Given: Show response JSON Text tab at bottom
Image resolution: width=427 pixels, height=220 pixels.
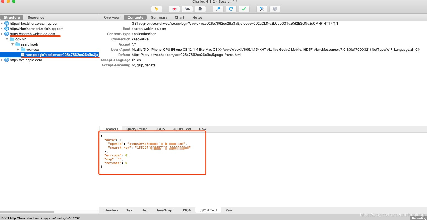Looking at the screenshot, I should click(x=208, y=210).
